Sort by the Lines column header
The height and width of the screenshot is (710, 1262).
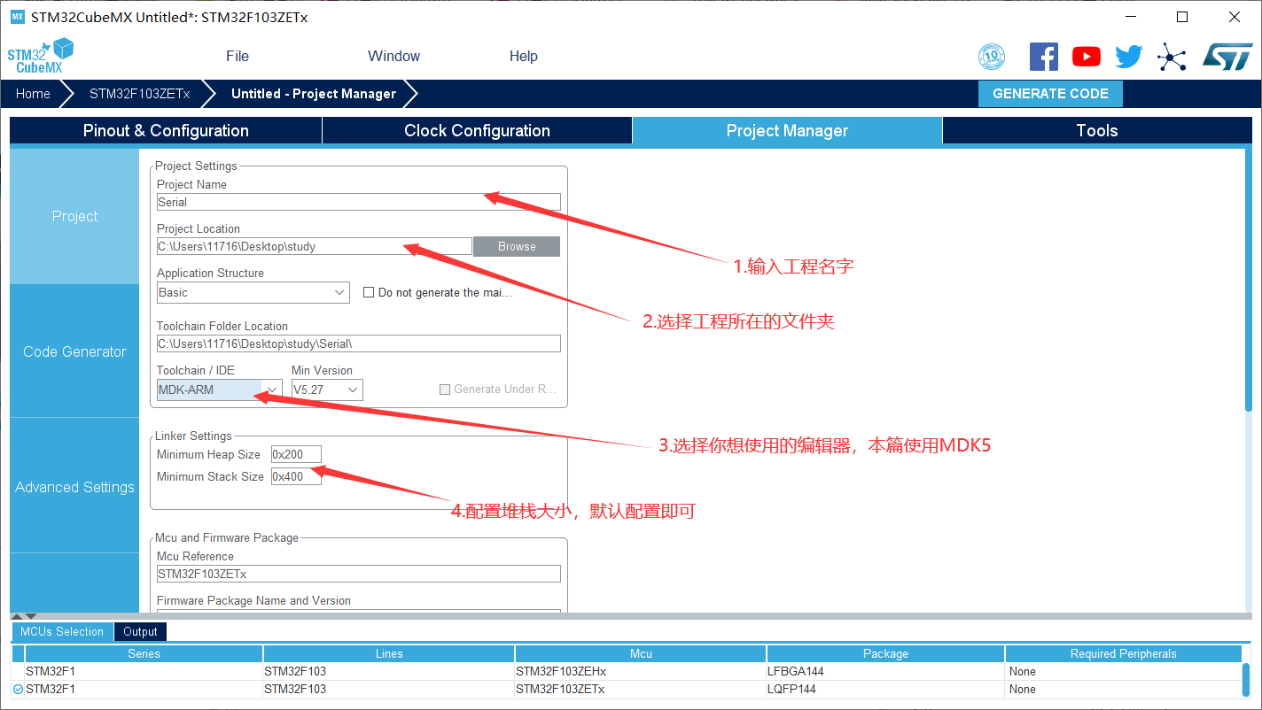[x=389, y=653]
